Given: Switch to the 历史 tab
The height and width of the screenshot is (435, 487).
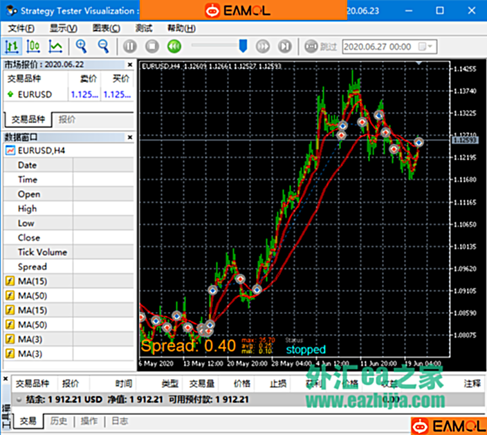Looking at the screenshot, I should [x=59, y=420].
